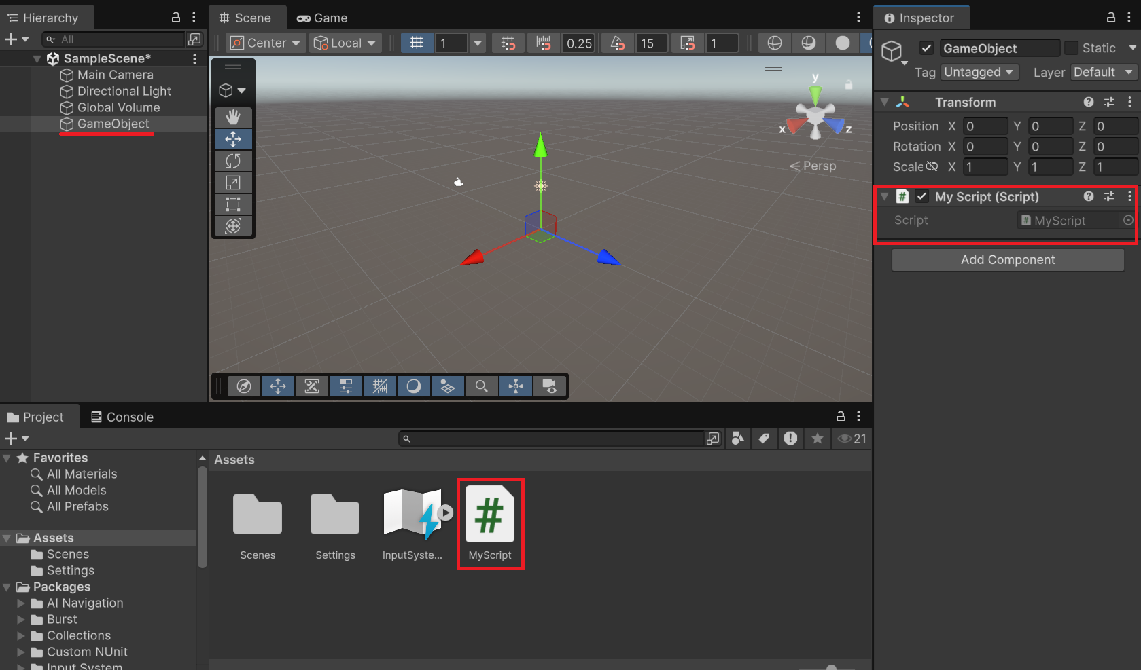1141x670 pixels.
Task: Toggle the scene grid visibility icon
Action: pos(417,43)
